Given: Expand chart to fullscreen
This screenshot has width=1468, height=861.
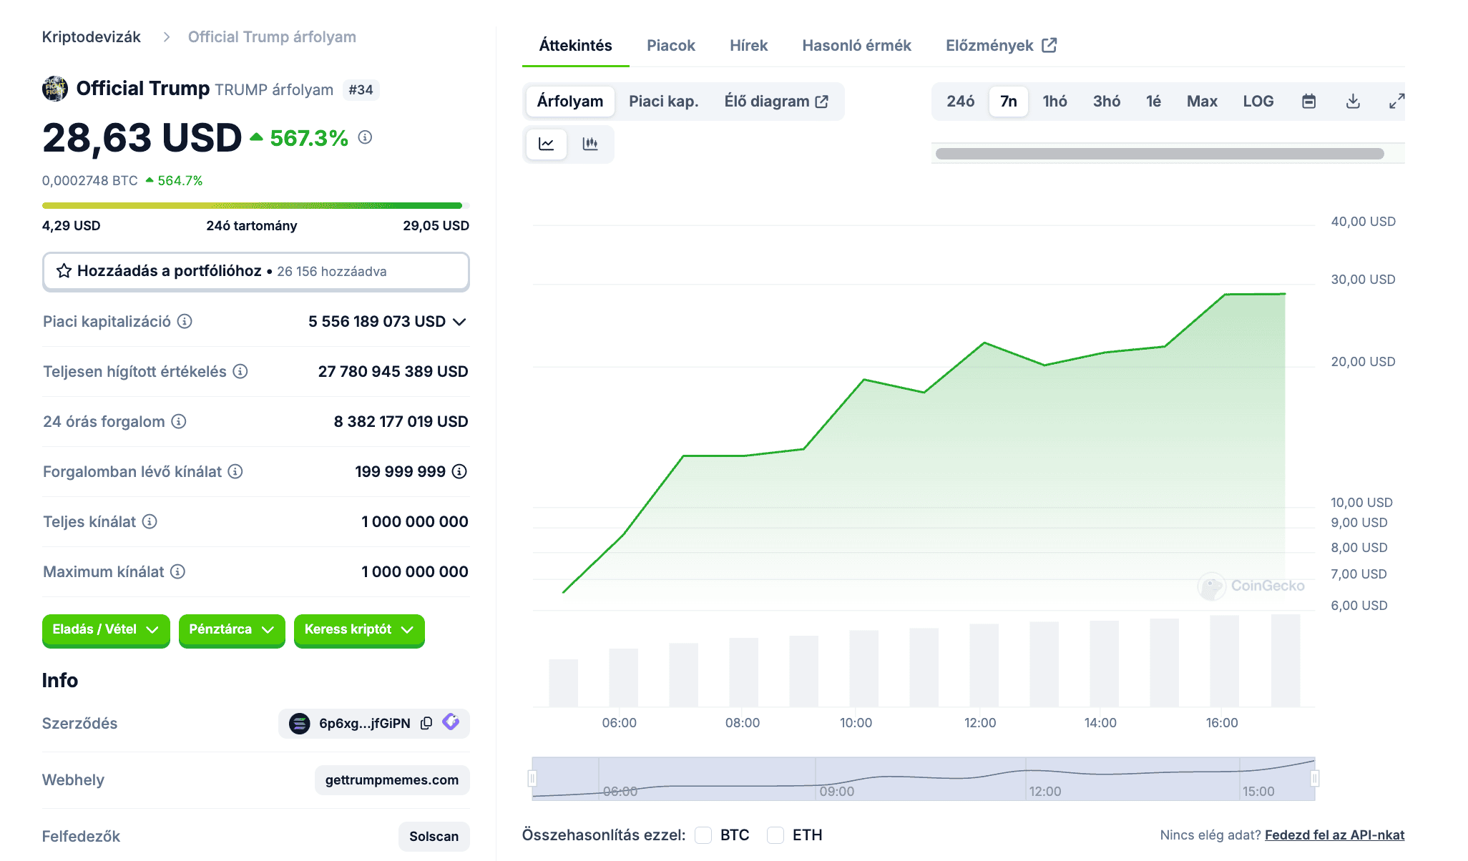Looking at the screenshot, I should pyautogui.click(x=1396, y=102).
